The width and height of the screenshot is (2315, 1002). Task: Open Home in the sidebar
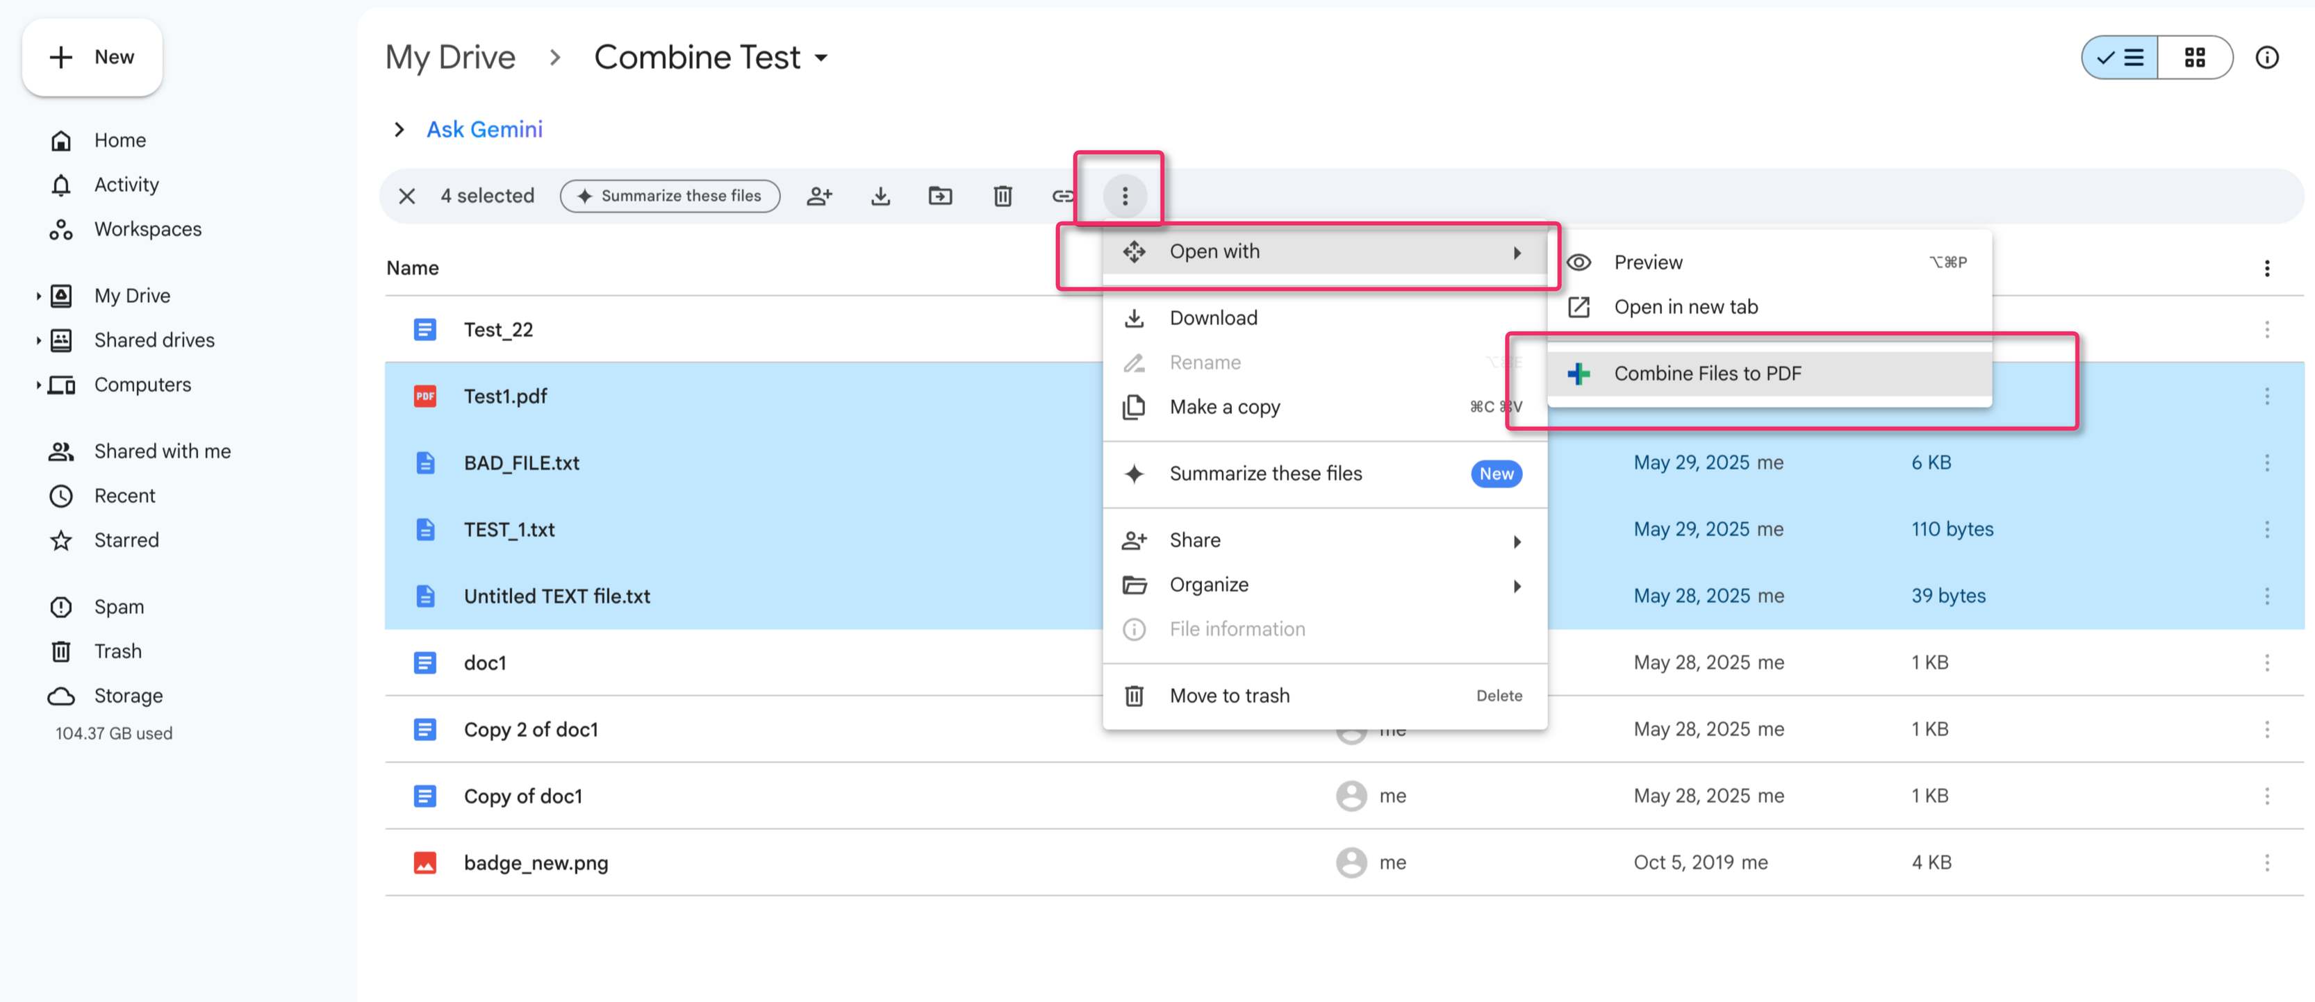pyautogui.click(x=120, y=140)
